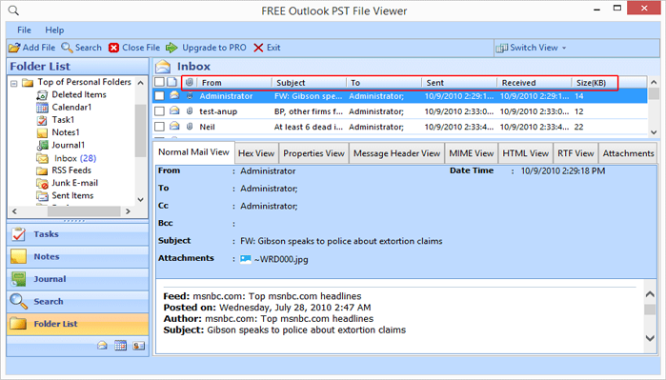The width and height of the screenshot is (666, 380).
Task: Select the Task1 folder icon
Action: click(x=42, y=120)
